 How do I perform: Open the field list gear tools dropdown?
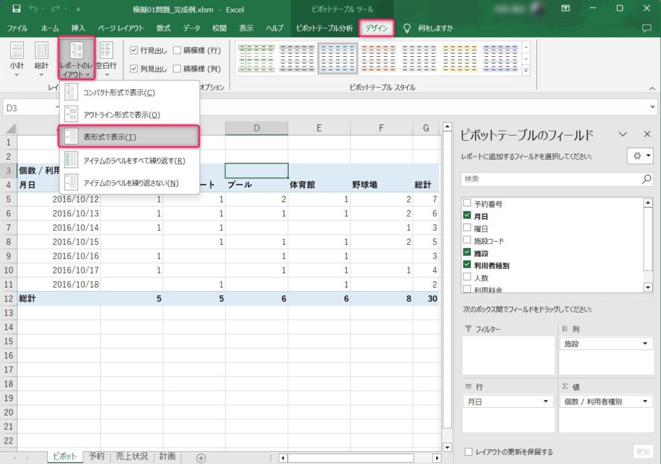point(639,155)
